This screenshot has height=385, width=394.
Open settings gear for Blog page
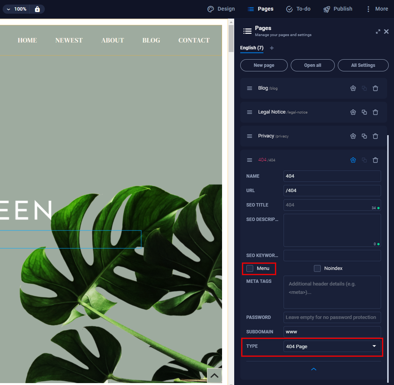[353, 88]
